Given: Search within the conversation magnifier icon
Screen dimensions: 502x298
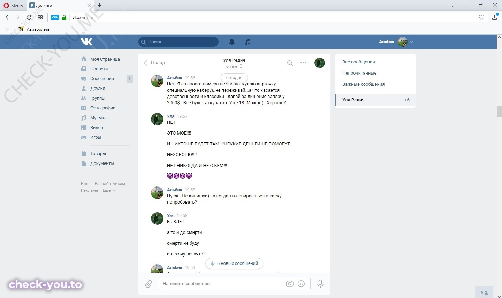Looking at the screenshot, I should [x=290, y=63].
